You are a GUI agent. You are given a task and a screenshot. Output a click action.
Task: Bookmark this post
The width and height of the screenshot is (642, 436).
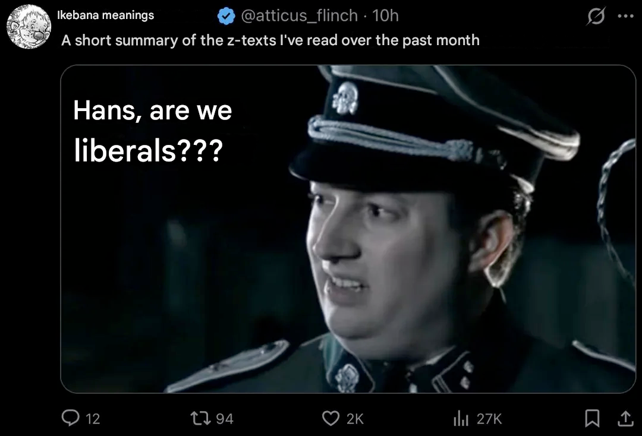click(x=592, y=418)
